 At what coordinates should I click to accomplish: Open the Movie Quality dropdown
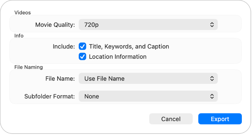148,25
